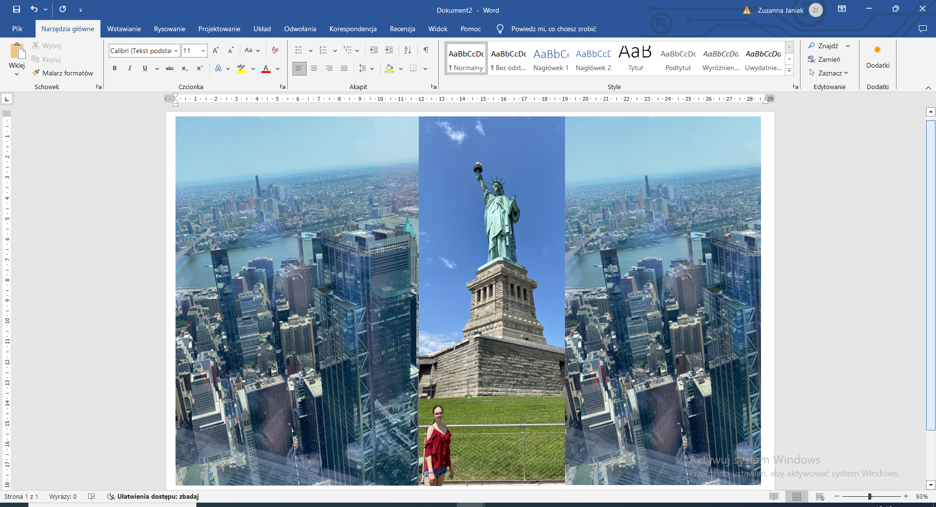Undo the last action
Screen dimensions: 936x507
(34, 9)
